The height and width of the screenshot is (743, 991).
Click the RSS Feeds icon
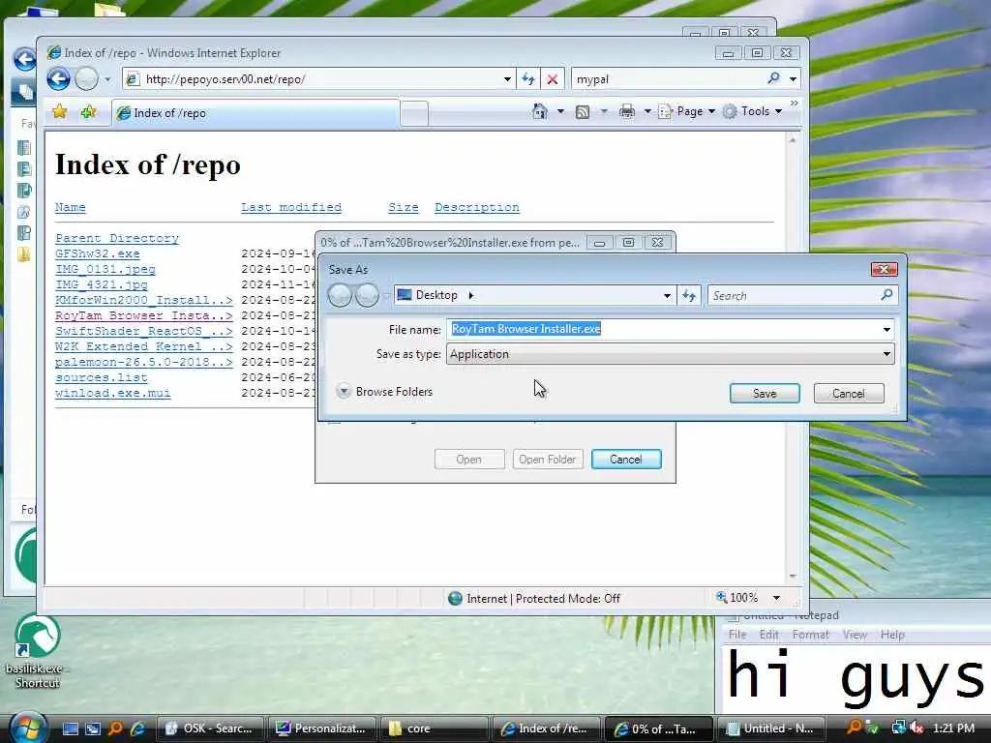tap(583, 112)
